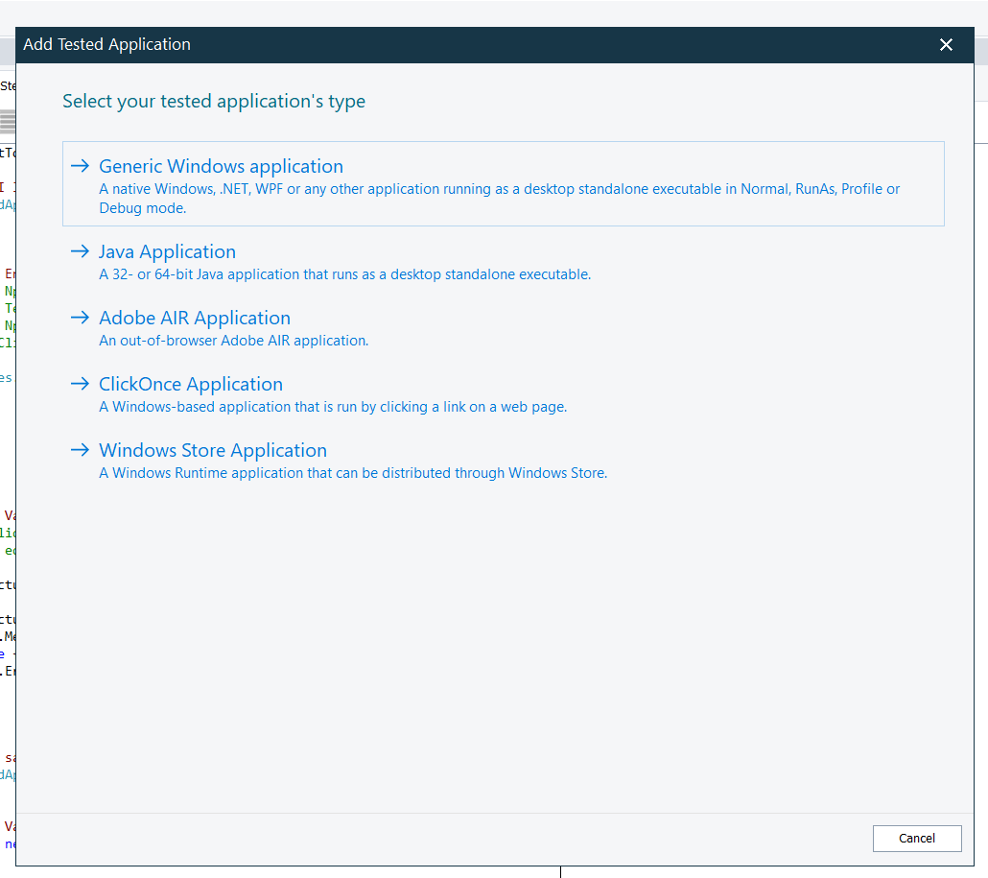The image size is (988, 878).
Task: Select the Generic Windows application option
Action: 221,166
